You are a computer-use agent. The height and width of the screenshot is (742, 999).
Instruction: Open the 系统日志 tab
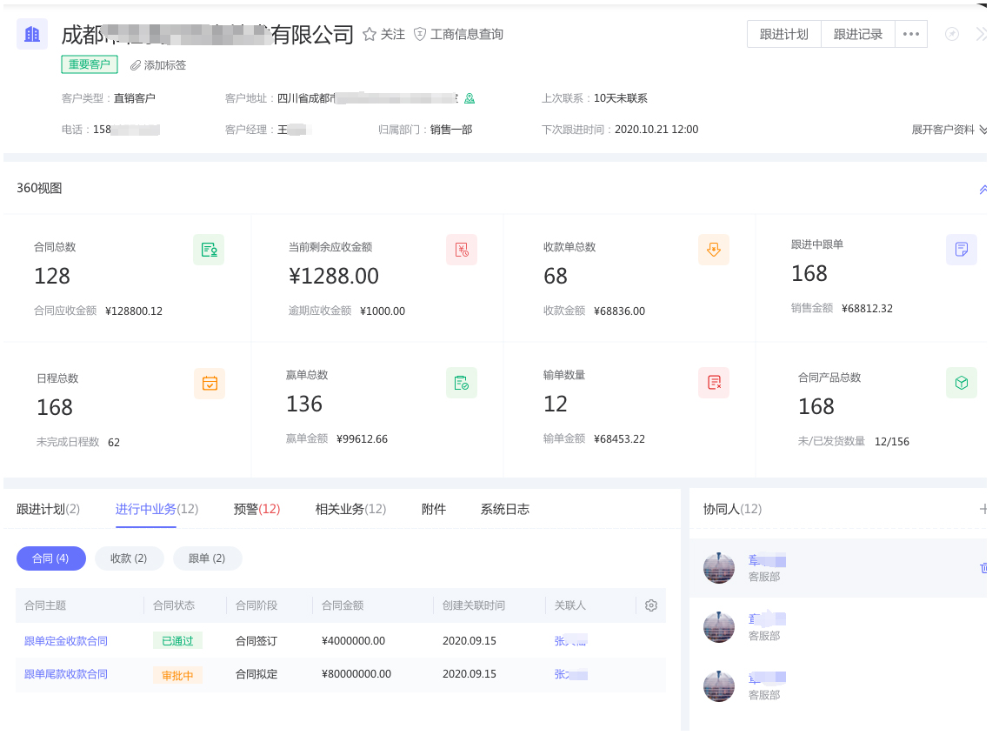[504, 509]
